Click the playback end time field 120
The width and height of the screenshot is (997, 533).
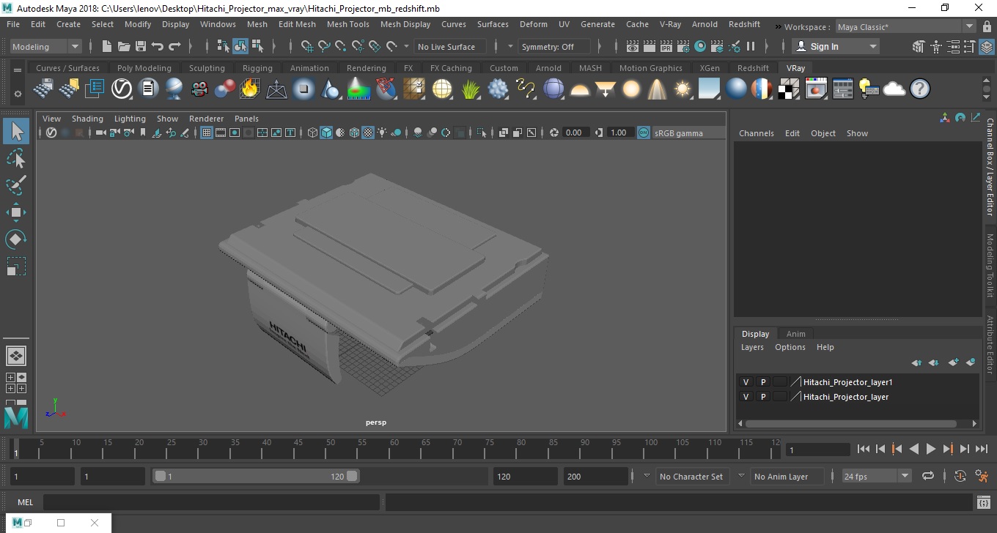(526, 476)
